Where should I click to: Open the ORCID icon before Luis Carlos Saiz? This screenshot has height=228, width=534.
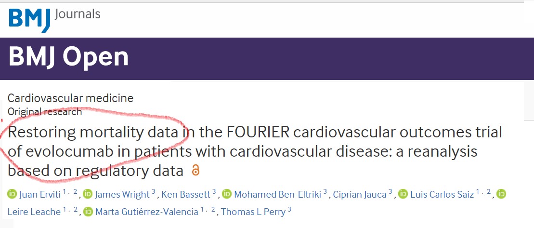coord(403,195)
